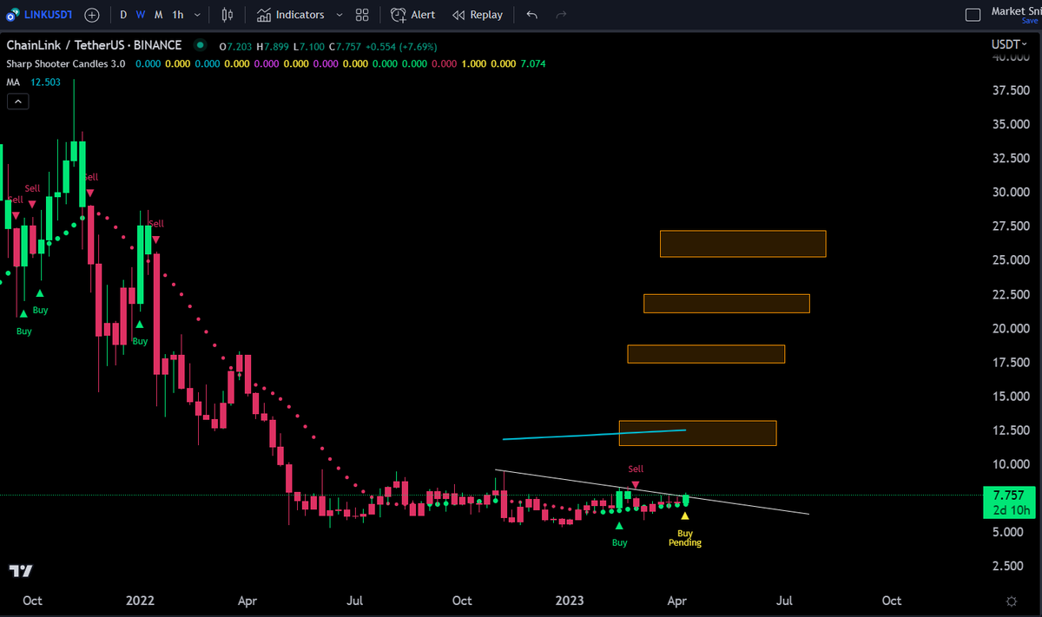1042x617 pixels.
Task: Click the 2022 label on time axis
Action: coord(140,601)
